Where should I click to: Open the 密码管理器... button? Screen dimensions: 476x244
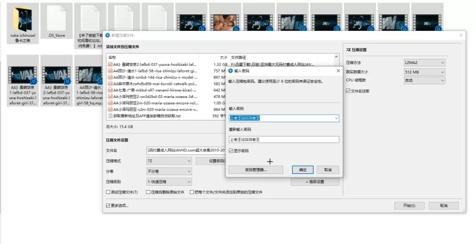[x=256, y=170]
